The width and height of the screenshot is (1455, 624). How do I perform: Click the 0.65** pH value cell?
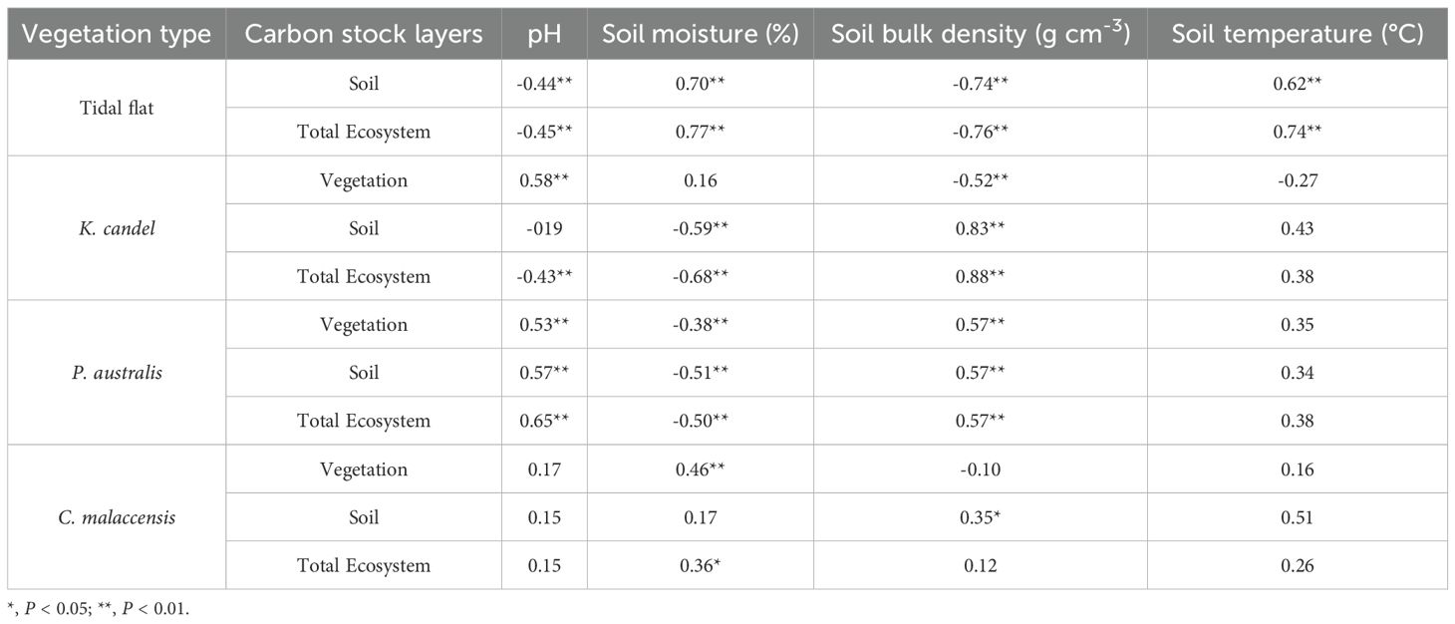pyautogui.click(x=544, y=421)
